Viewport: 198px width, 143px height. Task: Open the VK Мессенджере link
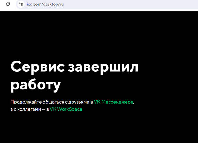(113, 102)
